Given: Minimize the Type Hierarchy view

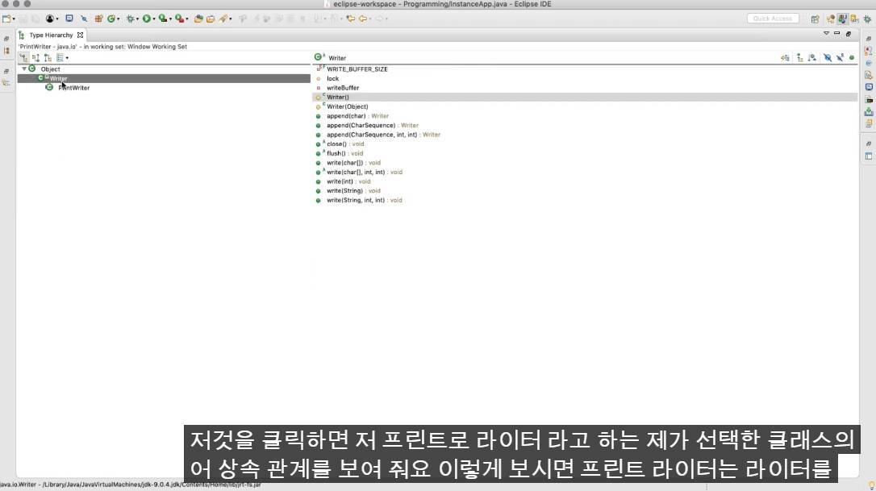Looking at the screenshot, I should 837,34.
